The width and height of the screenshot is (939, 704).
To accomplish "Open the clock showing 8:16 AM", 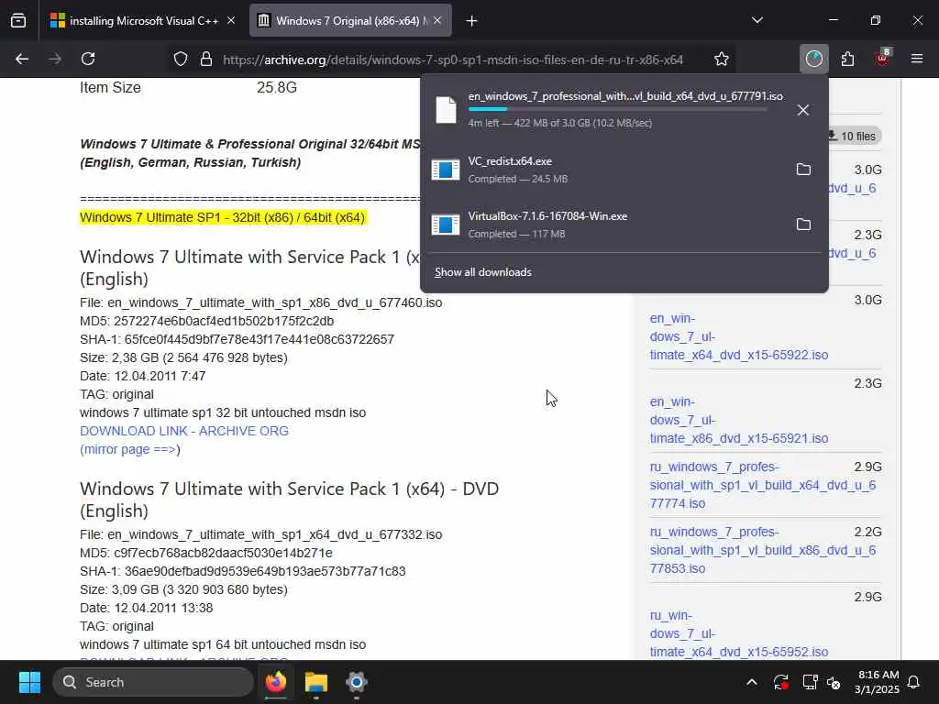I will (x=877, y=682).
